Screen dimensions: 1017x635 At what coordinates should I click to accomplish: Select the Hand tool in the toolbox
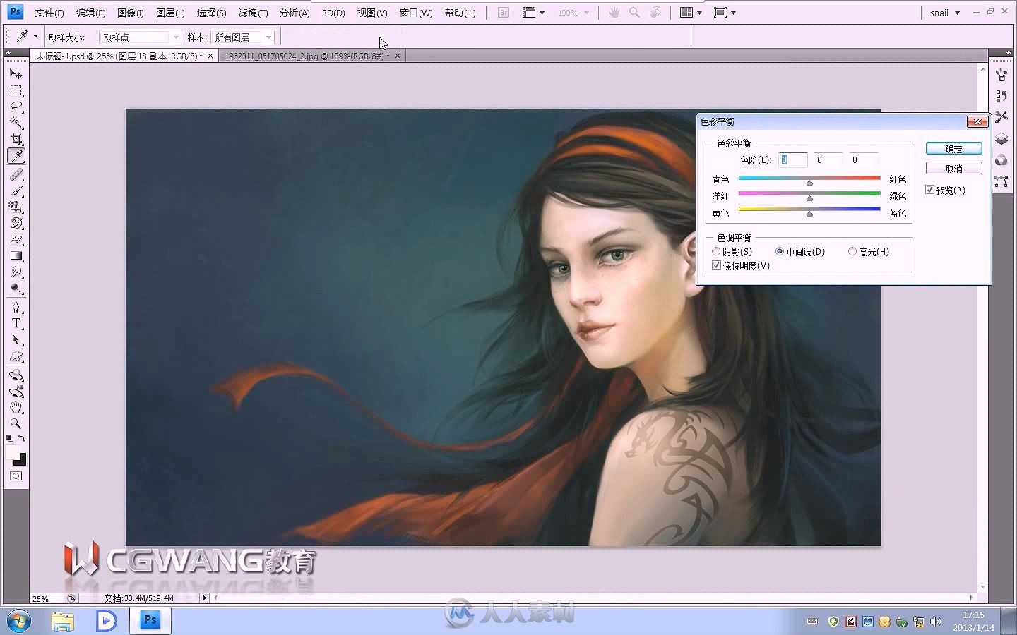[x=16, y=407]
